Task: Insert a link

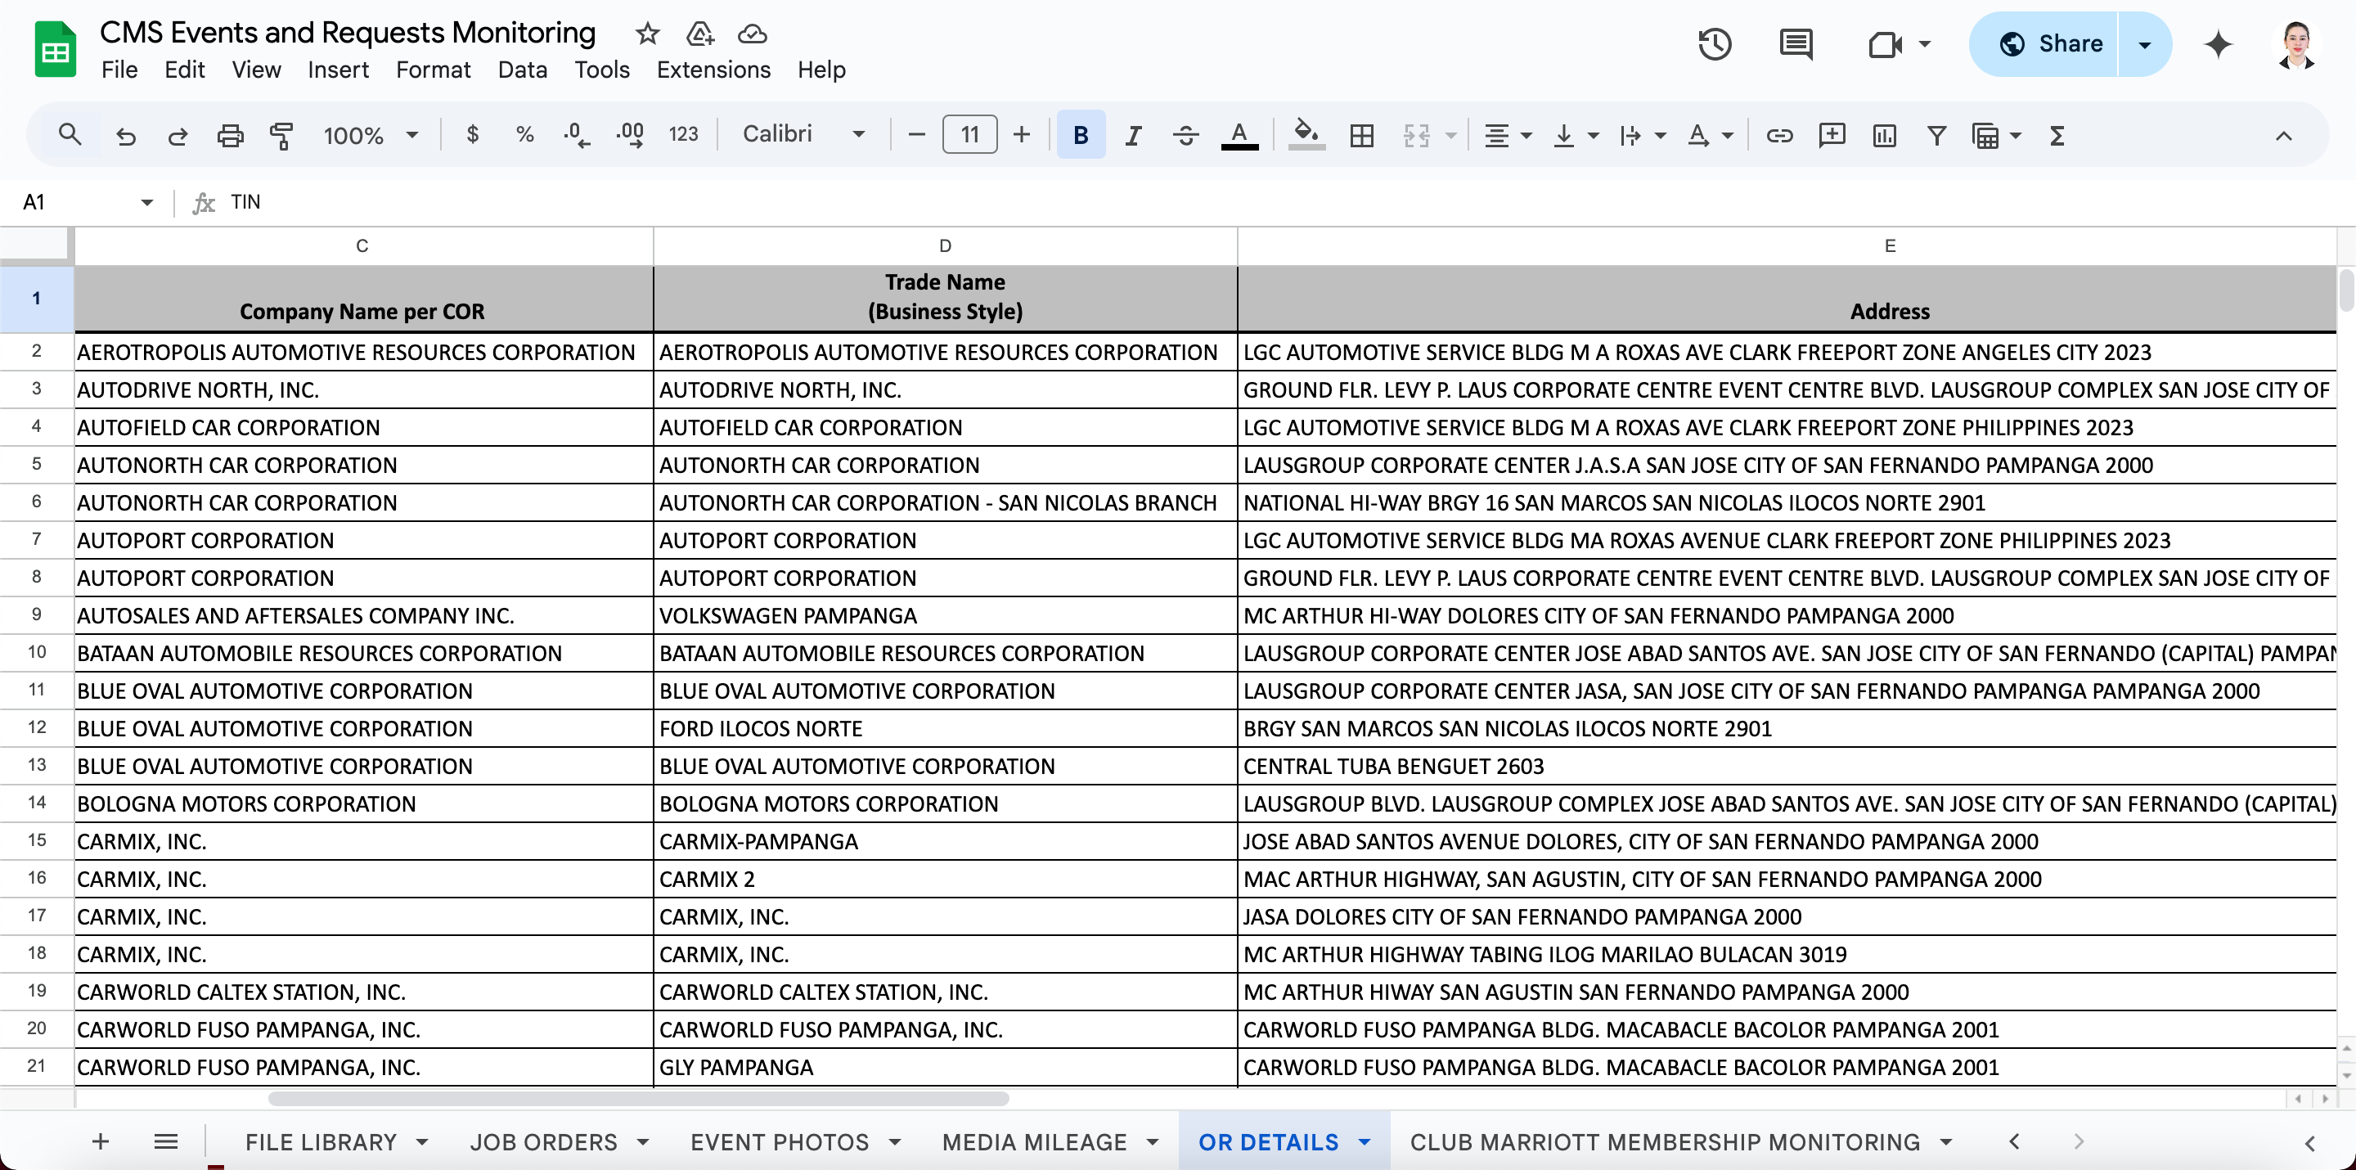Action: (x=1779, y=135)
